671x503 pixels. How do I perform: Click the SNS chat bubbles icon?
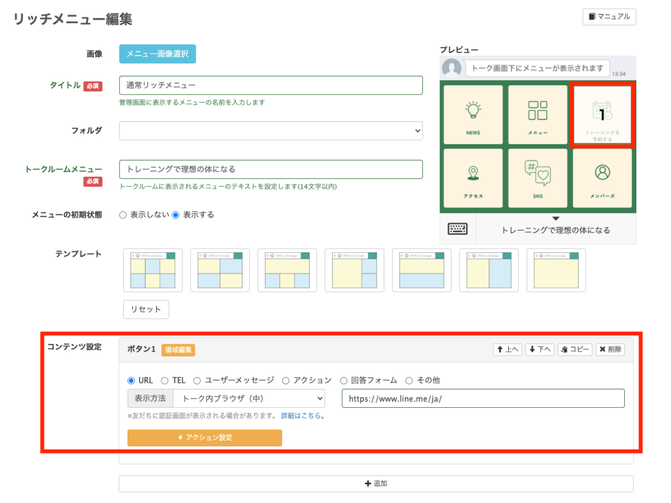[x=537, y=173]
